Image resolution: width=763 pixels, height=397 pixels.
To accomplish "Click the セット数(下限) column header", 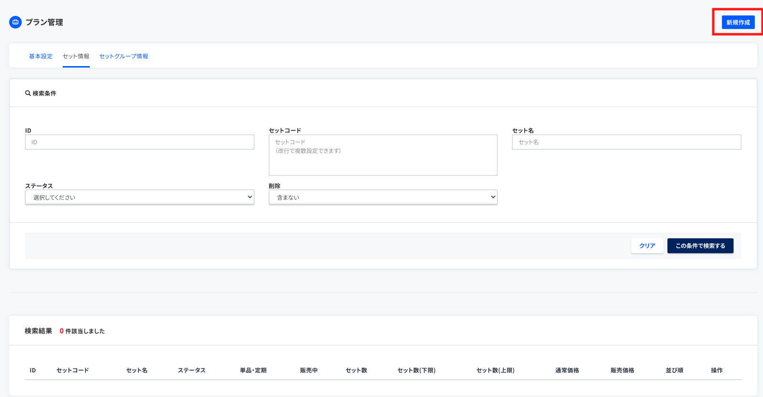I will pos(416,370).
